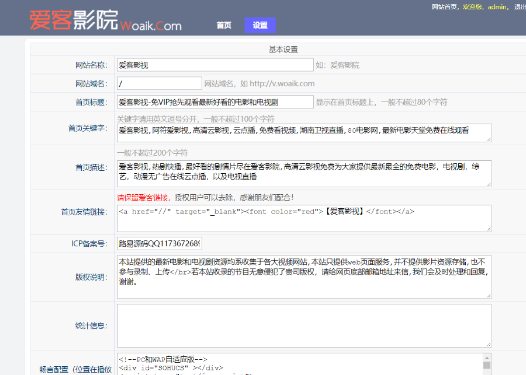Focus the 网站名称 input field

215,65
